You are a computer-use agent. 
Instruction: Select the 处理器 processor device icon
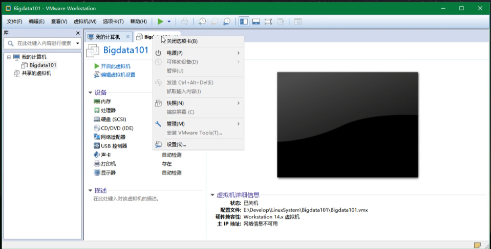coord(97,110)
